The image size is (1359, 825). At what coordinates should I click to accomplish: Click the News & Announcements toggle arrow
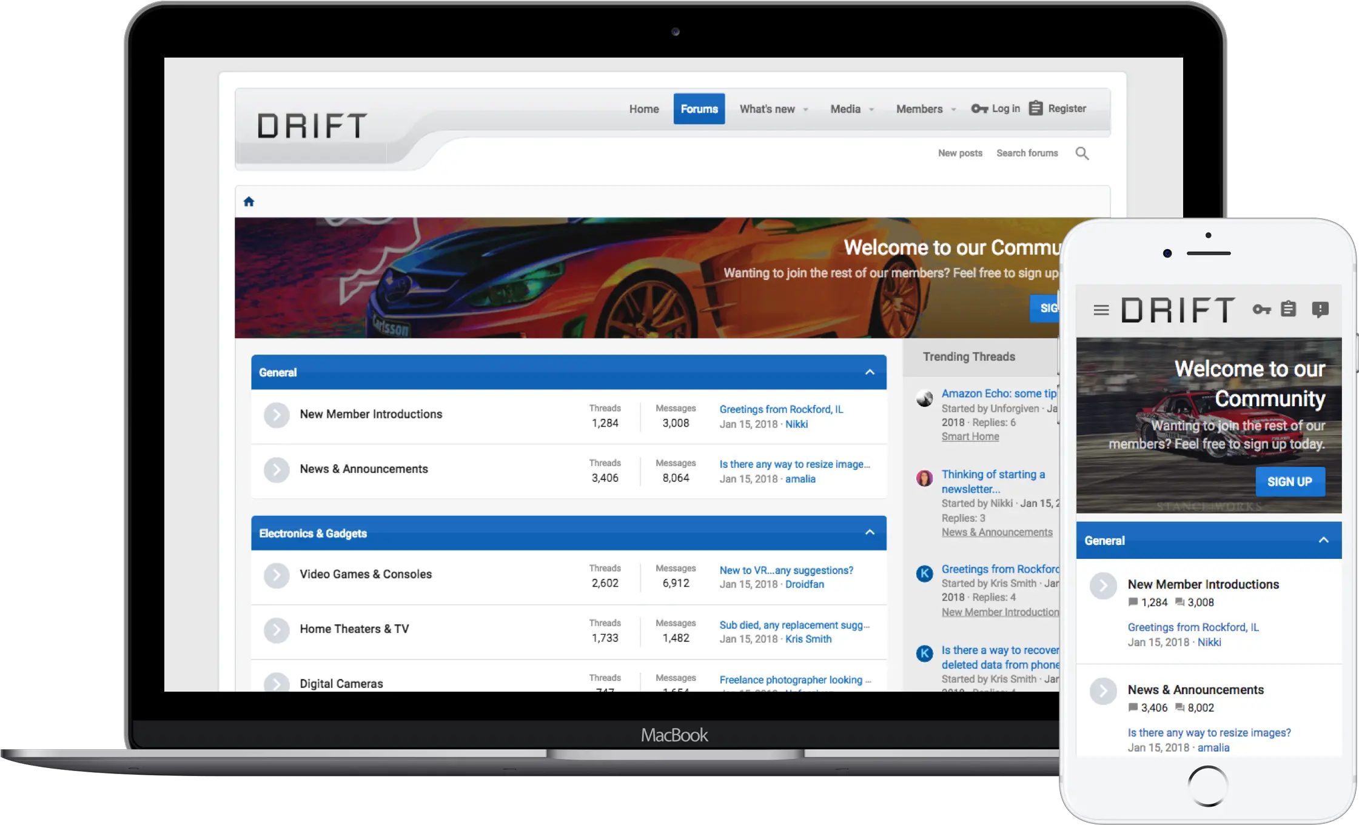[275, 469]
